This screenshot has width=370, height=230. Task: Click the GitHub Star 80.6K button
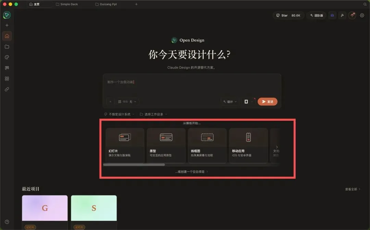pos(288,15)
